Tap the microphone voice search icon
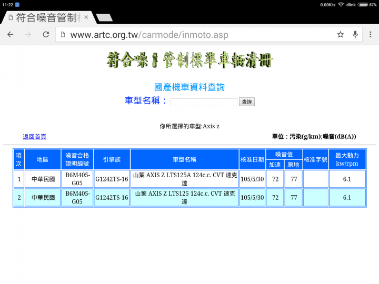 pos(355,35)
